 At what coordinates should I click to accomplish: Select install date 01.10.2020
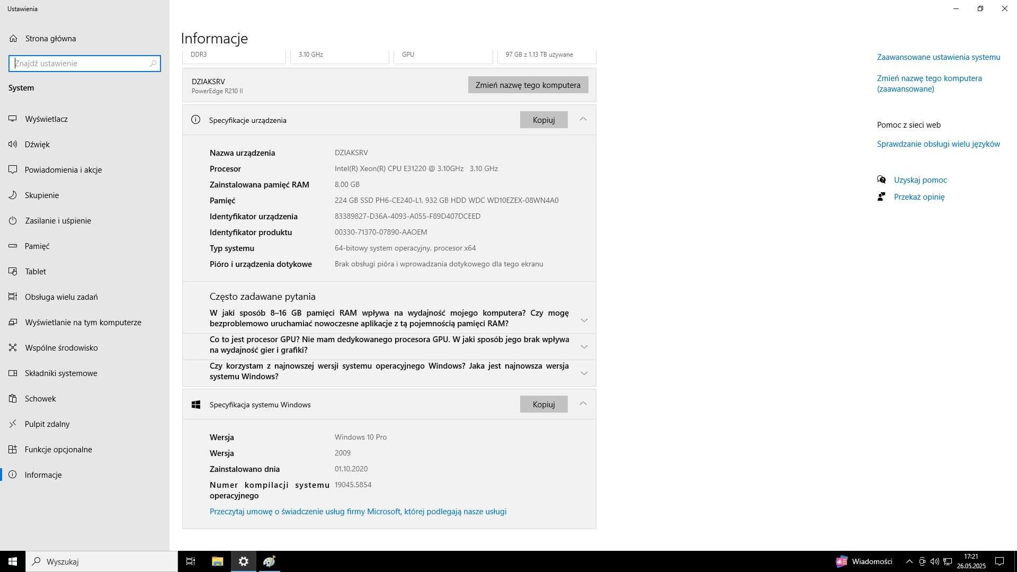(351, 469)
